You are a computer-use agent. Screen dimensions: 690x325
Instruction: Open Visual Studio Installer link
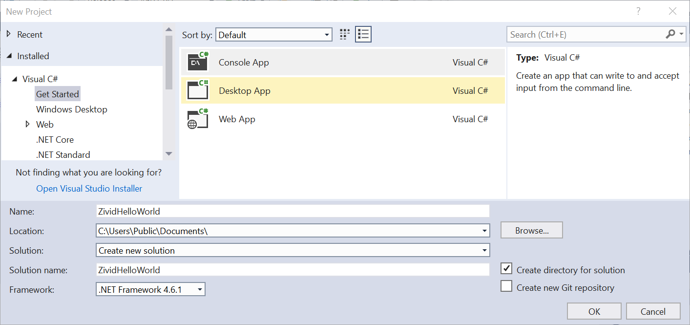[x=89, y=188]
